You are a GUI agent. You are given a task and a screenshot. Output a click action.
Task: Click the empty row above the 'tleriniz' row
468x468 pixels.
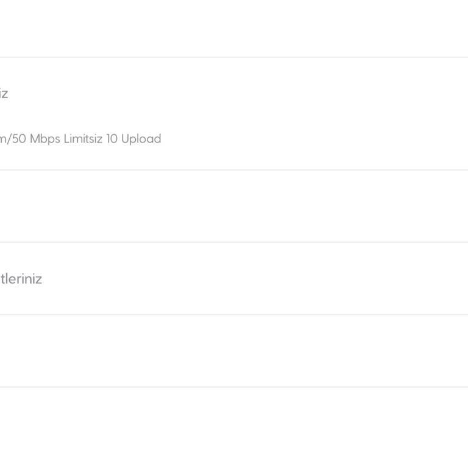234,206
